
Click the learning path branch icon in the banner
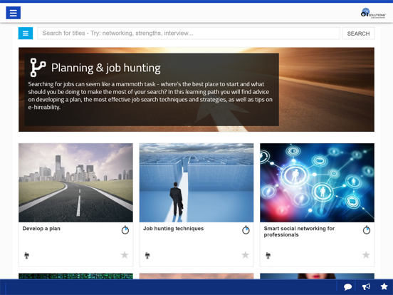click(x=38, y=68)
